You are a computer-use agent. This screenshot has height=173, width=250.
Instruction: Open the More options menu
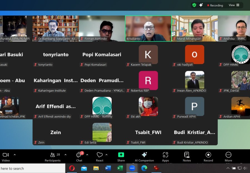228,157
